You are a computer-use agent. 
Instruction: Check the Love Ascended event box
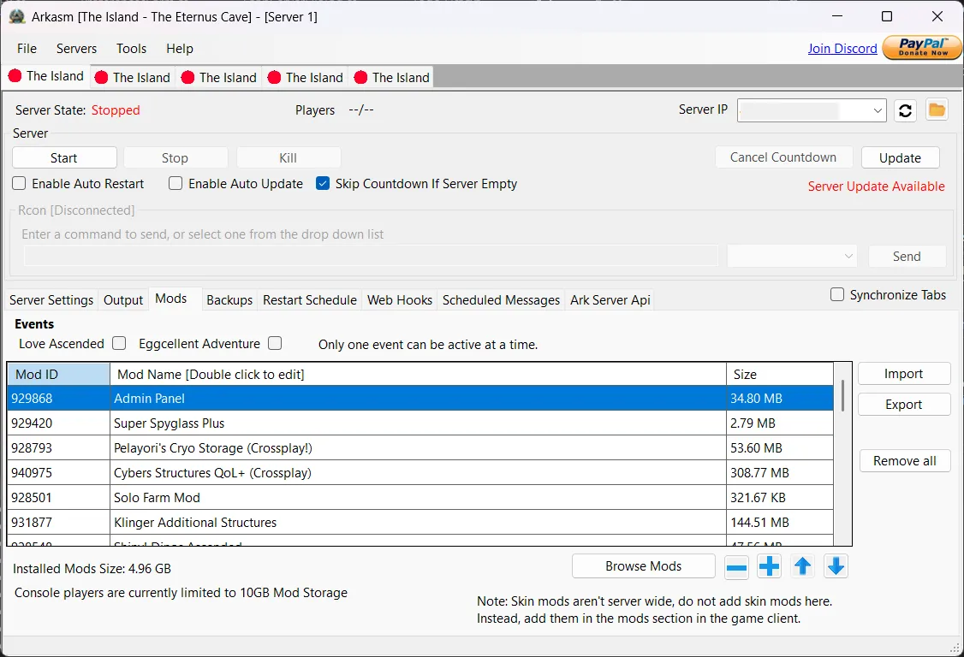click(x=119, y=343)
